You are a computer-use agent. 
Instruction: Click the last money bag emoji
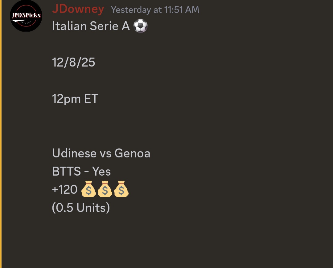(x=121, y=190)
